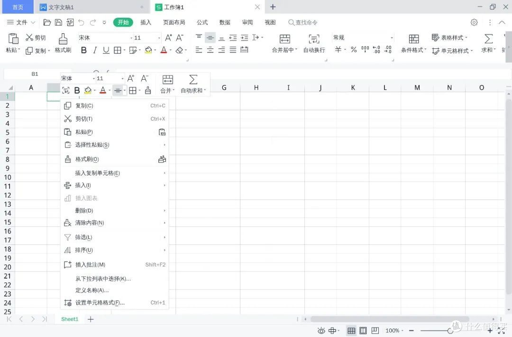Click the ribbon borders icon
Screen dimensions: 512x337
click(x=118, y=50)
